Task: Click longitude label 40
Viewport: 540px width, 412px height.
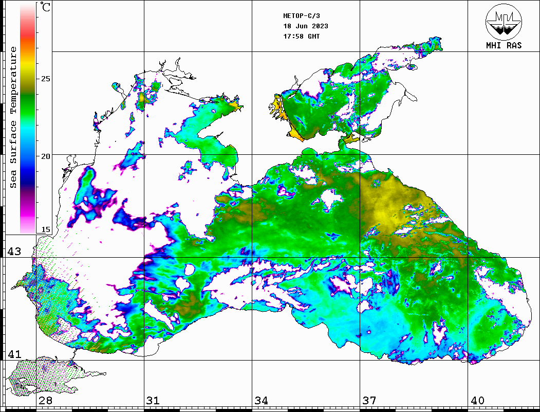Action: pyautogui.click(x=477, y=400)
